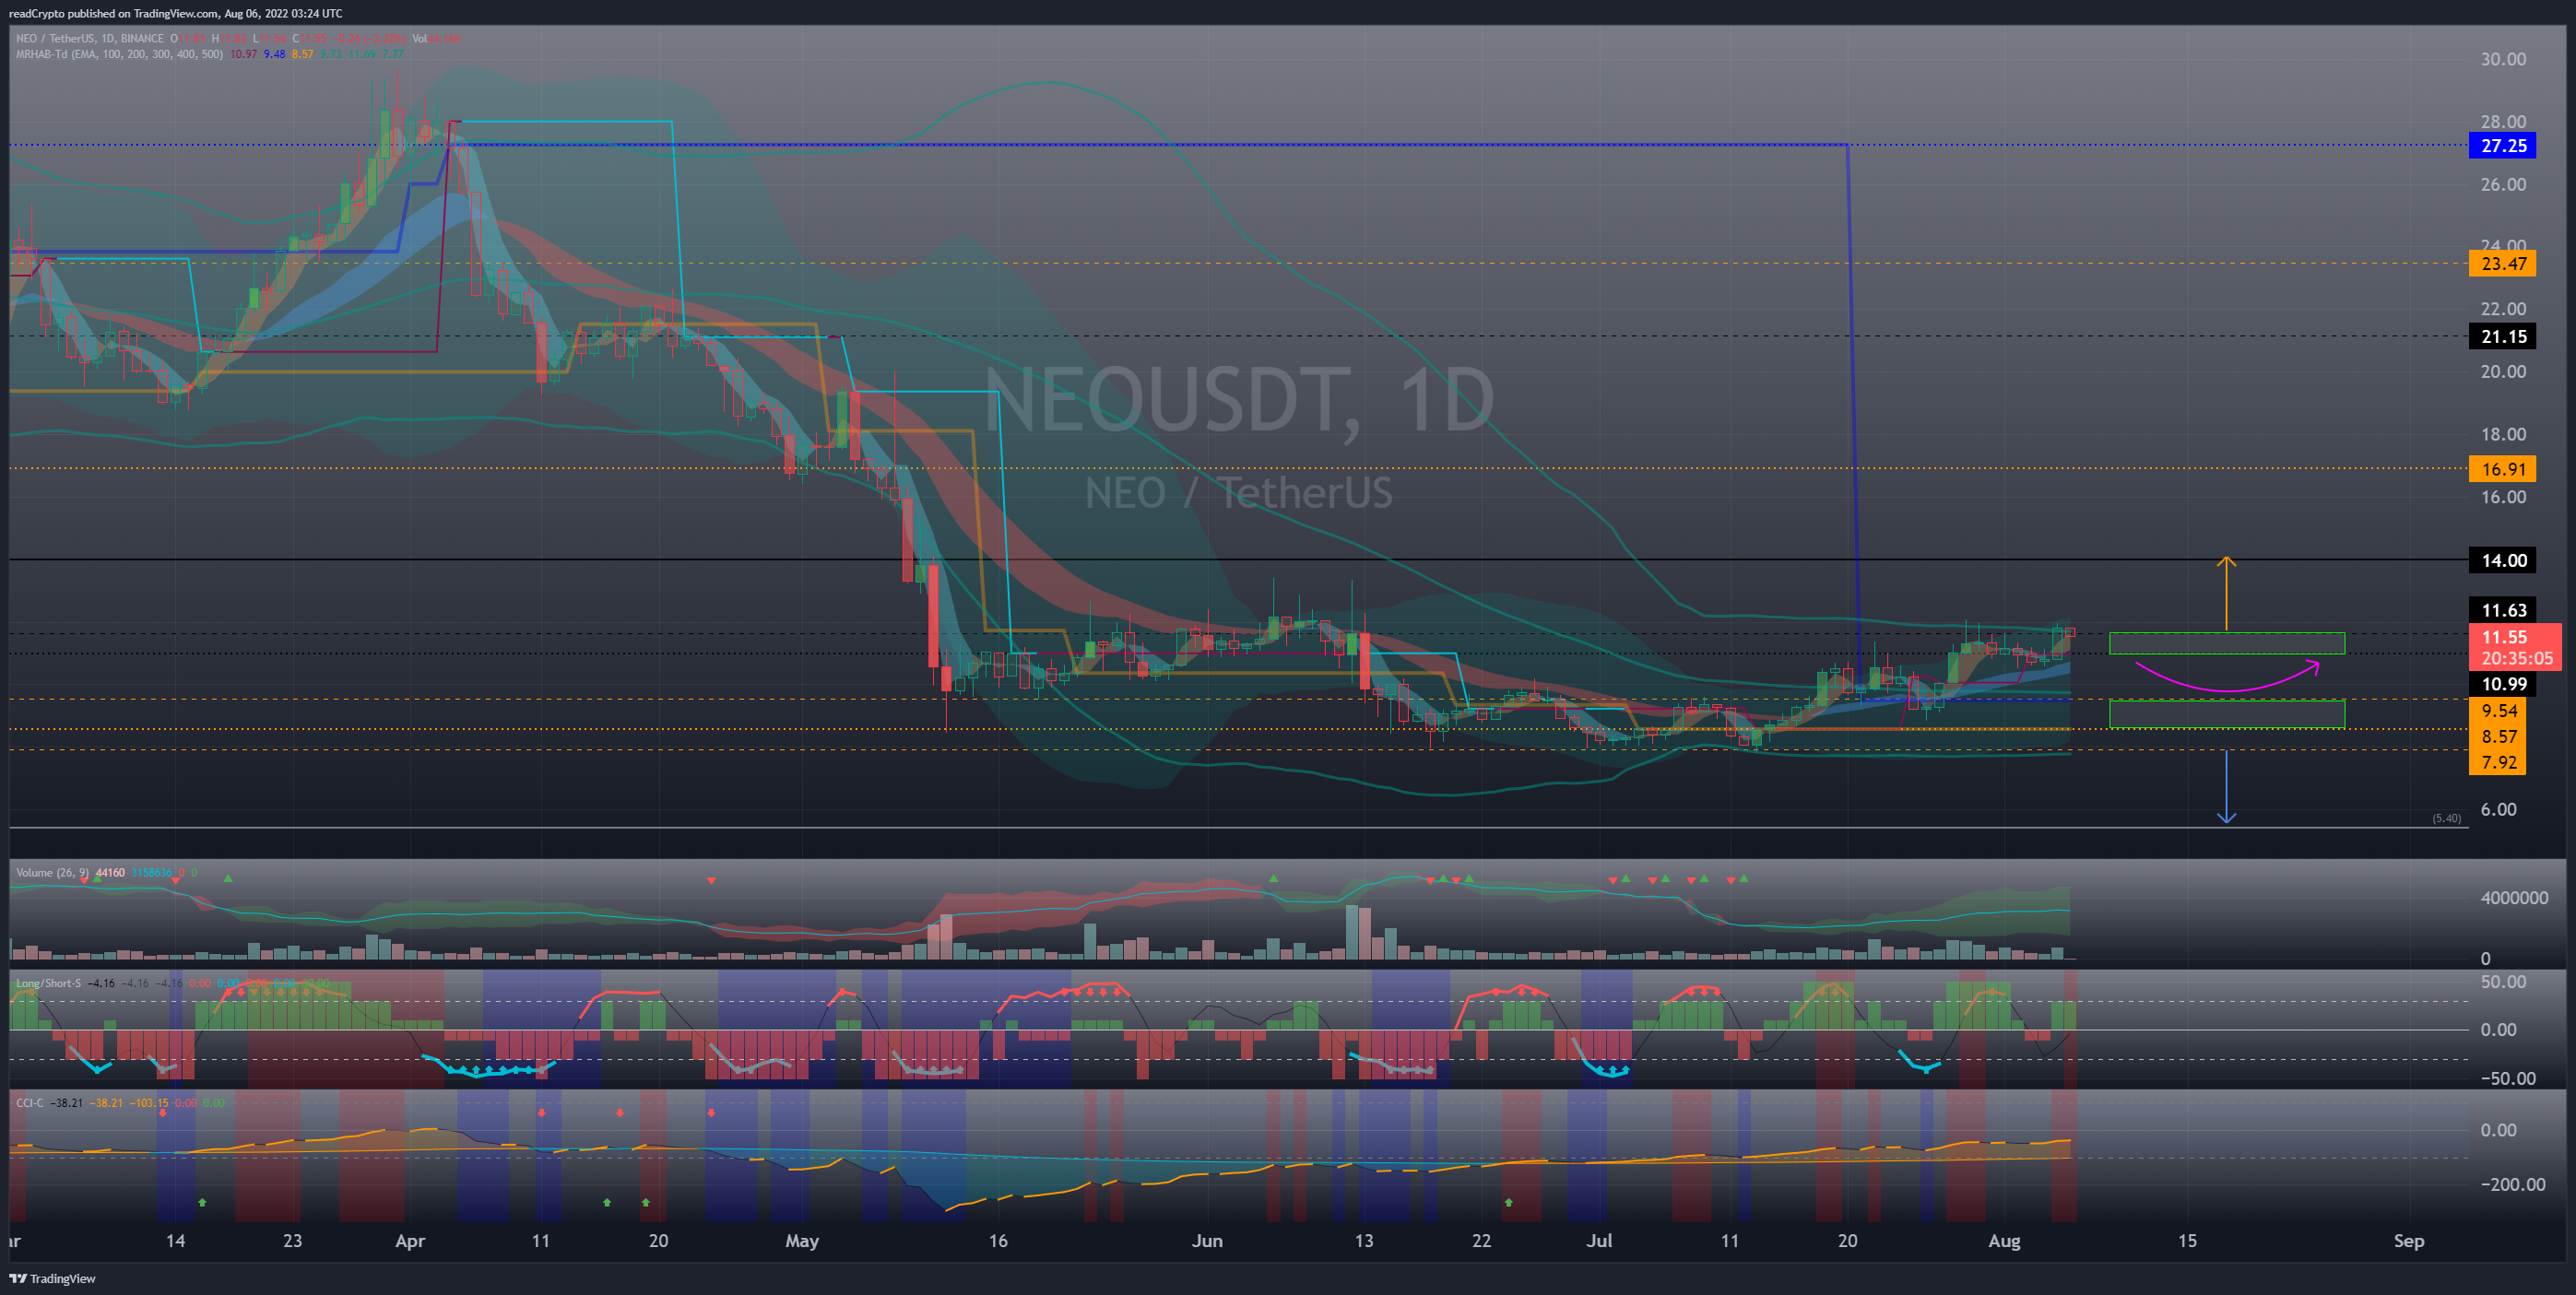Click the 44160 value in the Volume legend
This screenshot has height=1295, width=2576.
click(x=110, y=873)
